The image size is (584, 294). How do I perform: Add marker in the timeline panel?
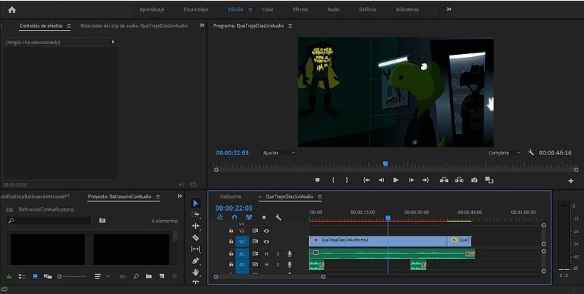[x=264, y=217]
